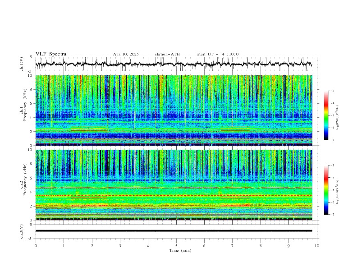Click the "4" minute tick label
This screenshot has width=357, height=276.
point(148,246)
